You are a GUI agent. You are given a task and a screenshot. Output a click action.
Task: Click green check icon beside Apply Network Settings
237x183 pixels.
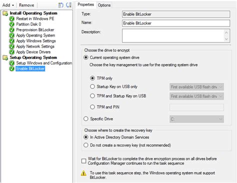point(12,46)
